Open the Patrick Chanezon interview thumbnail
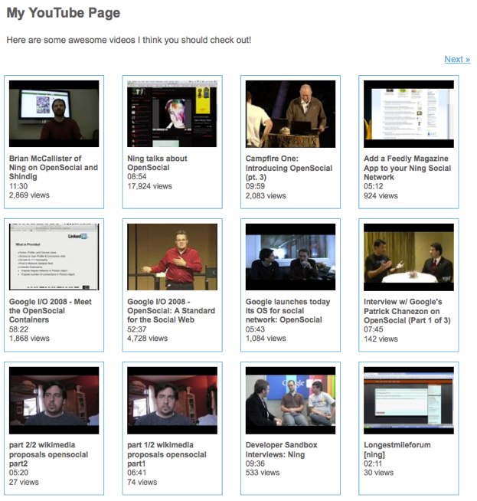477x501 pixels. [409, 257]
